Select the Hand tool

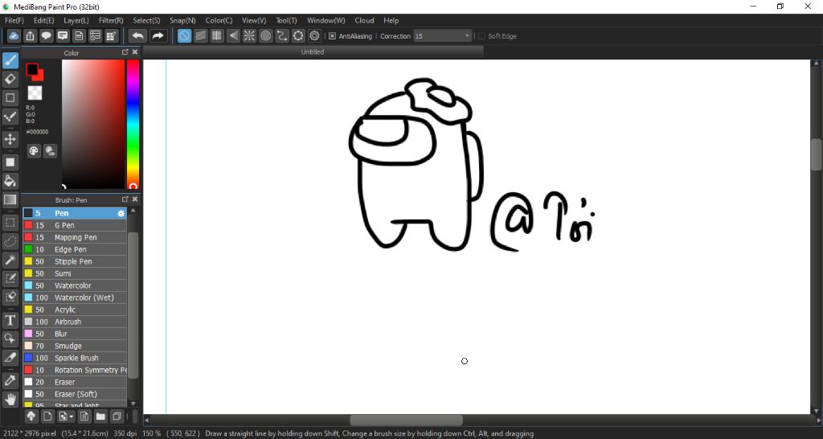10,399
